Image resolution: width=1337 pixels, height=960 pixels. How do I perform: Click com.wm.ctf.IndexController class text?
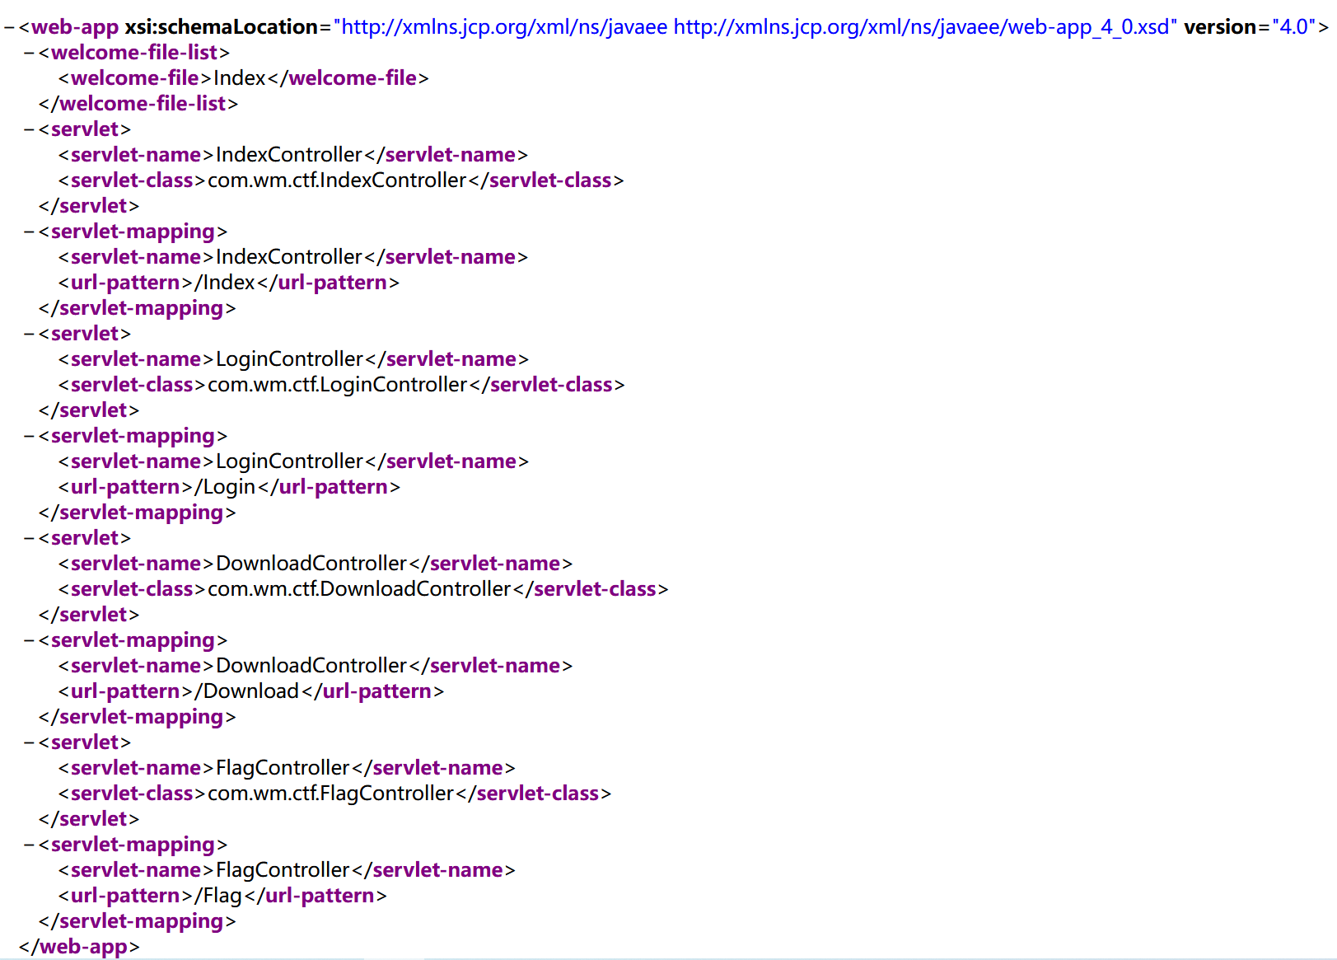[337, 180]
